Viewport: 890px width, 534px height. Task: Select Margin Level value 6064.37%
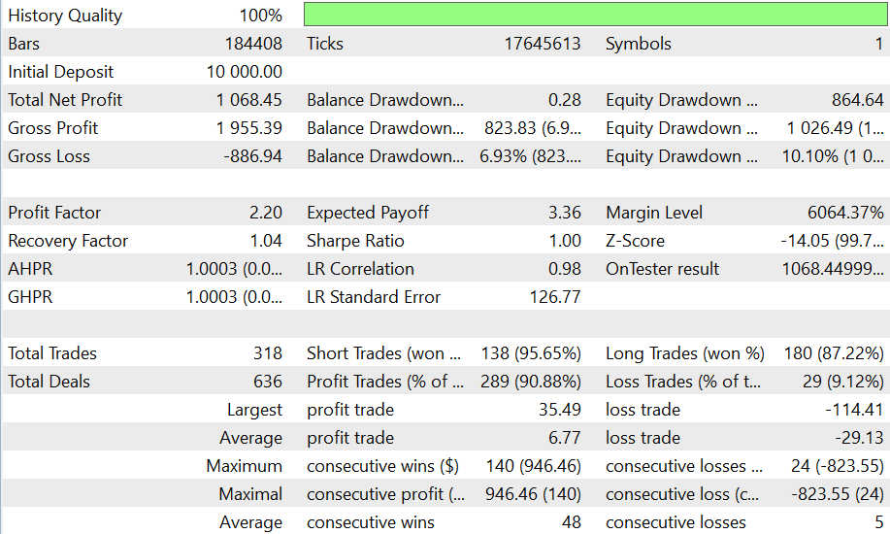pyautogui.click(x=845, y=213)
